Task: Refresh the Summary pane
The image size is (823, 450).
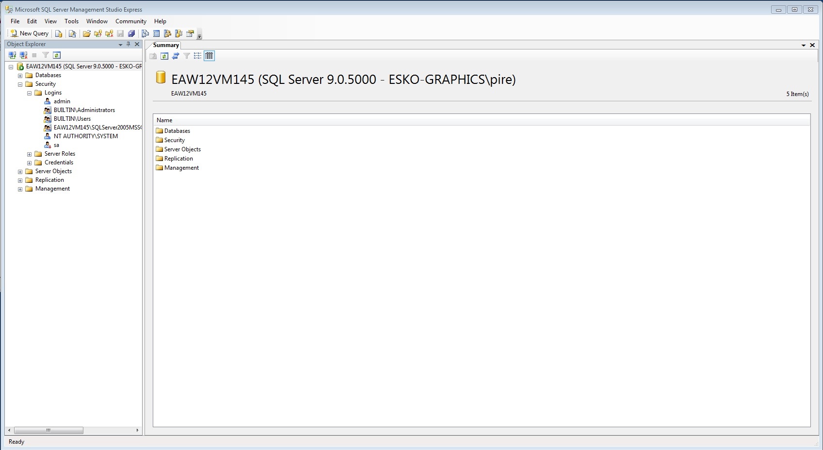Action: [x=164, y=56]
